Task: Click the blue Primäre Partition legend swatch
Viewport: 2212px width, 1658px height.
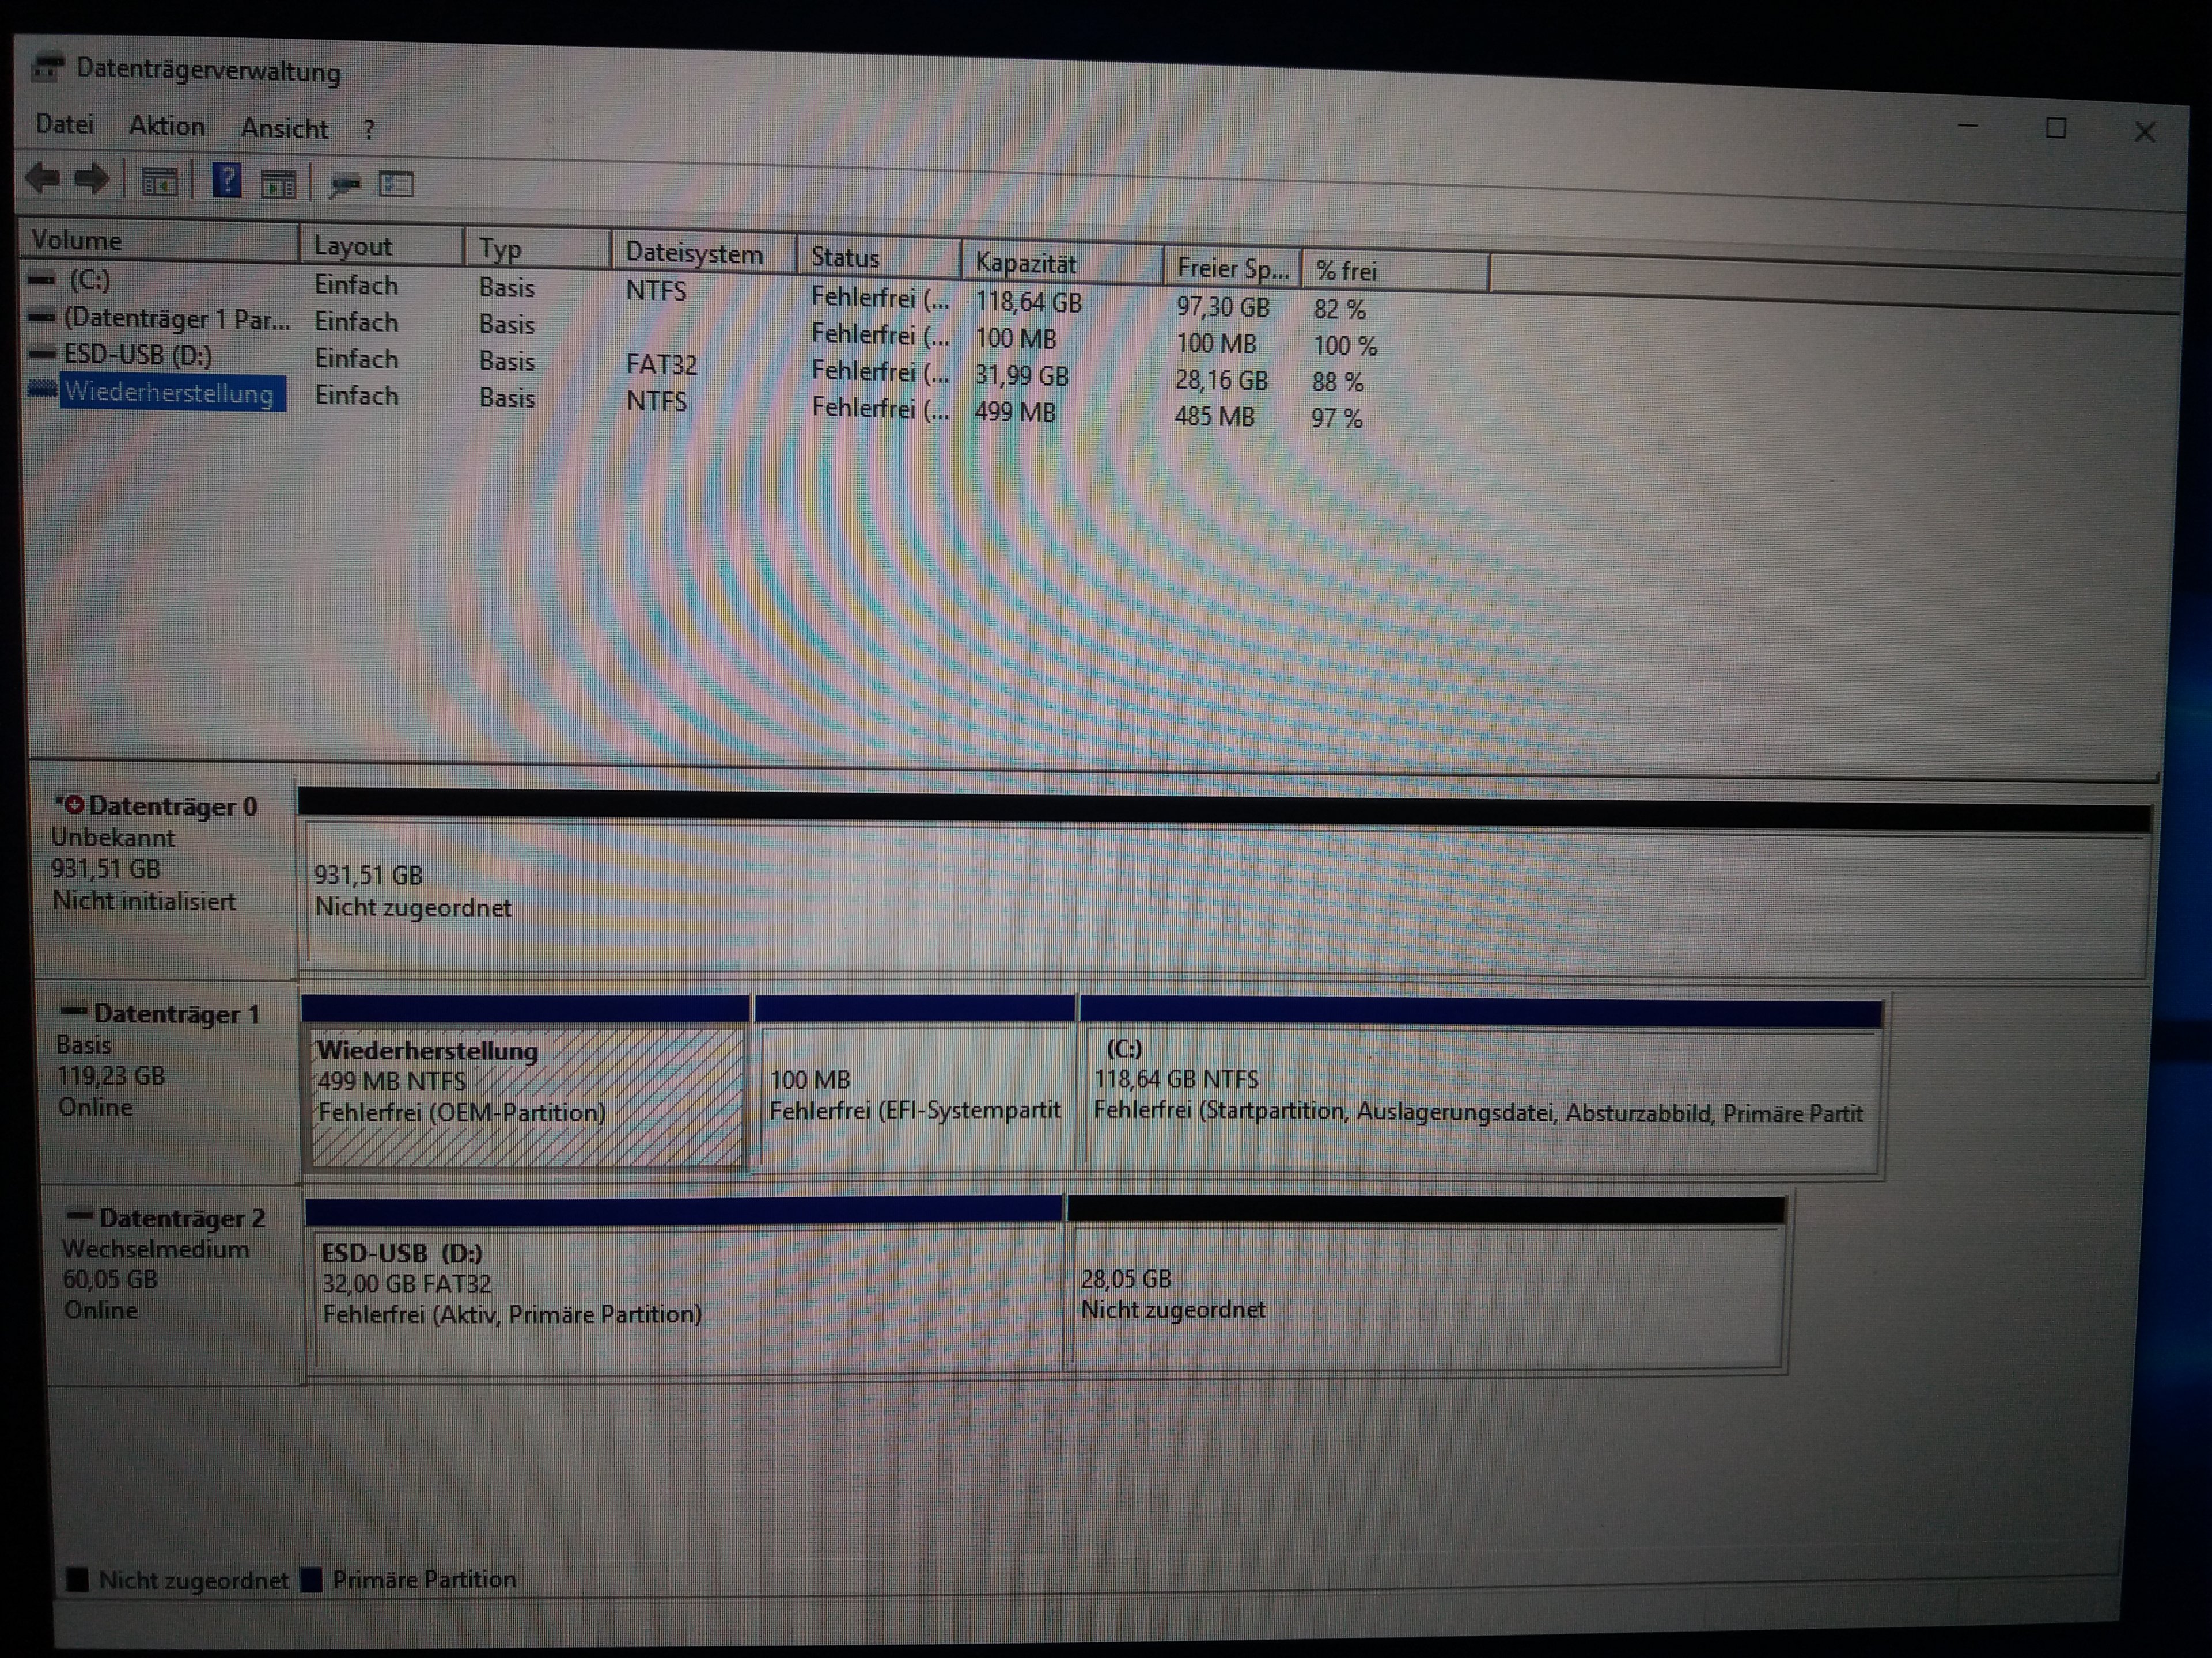Action: tap(312, 1580)
